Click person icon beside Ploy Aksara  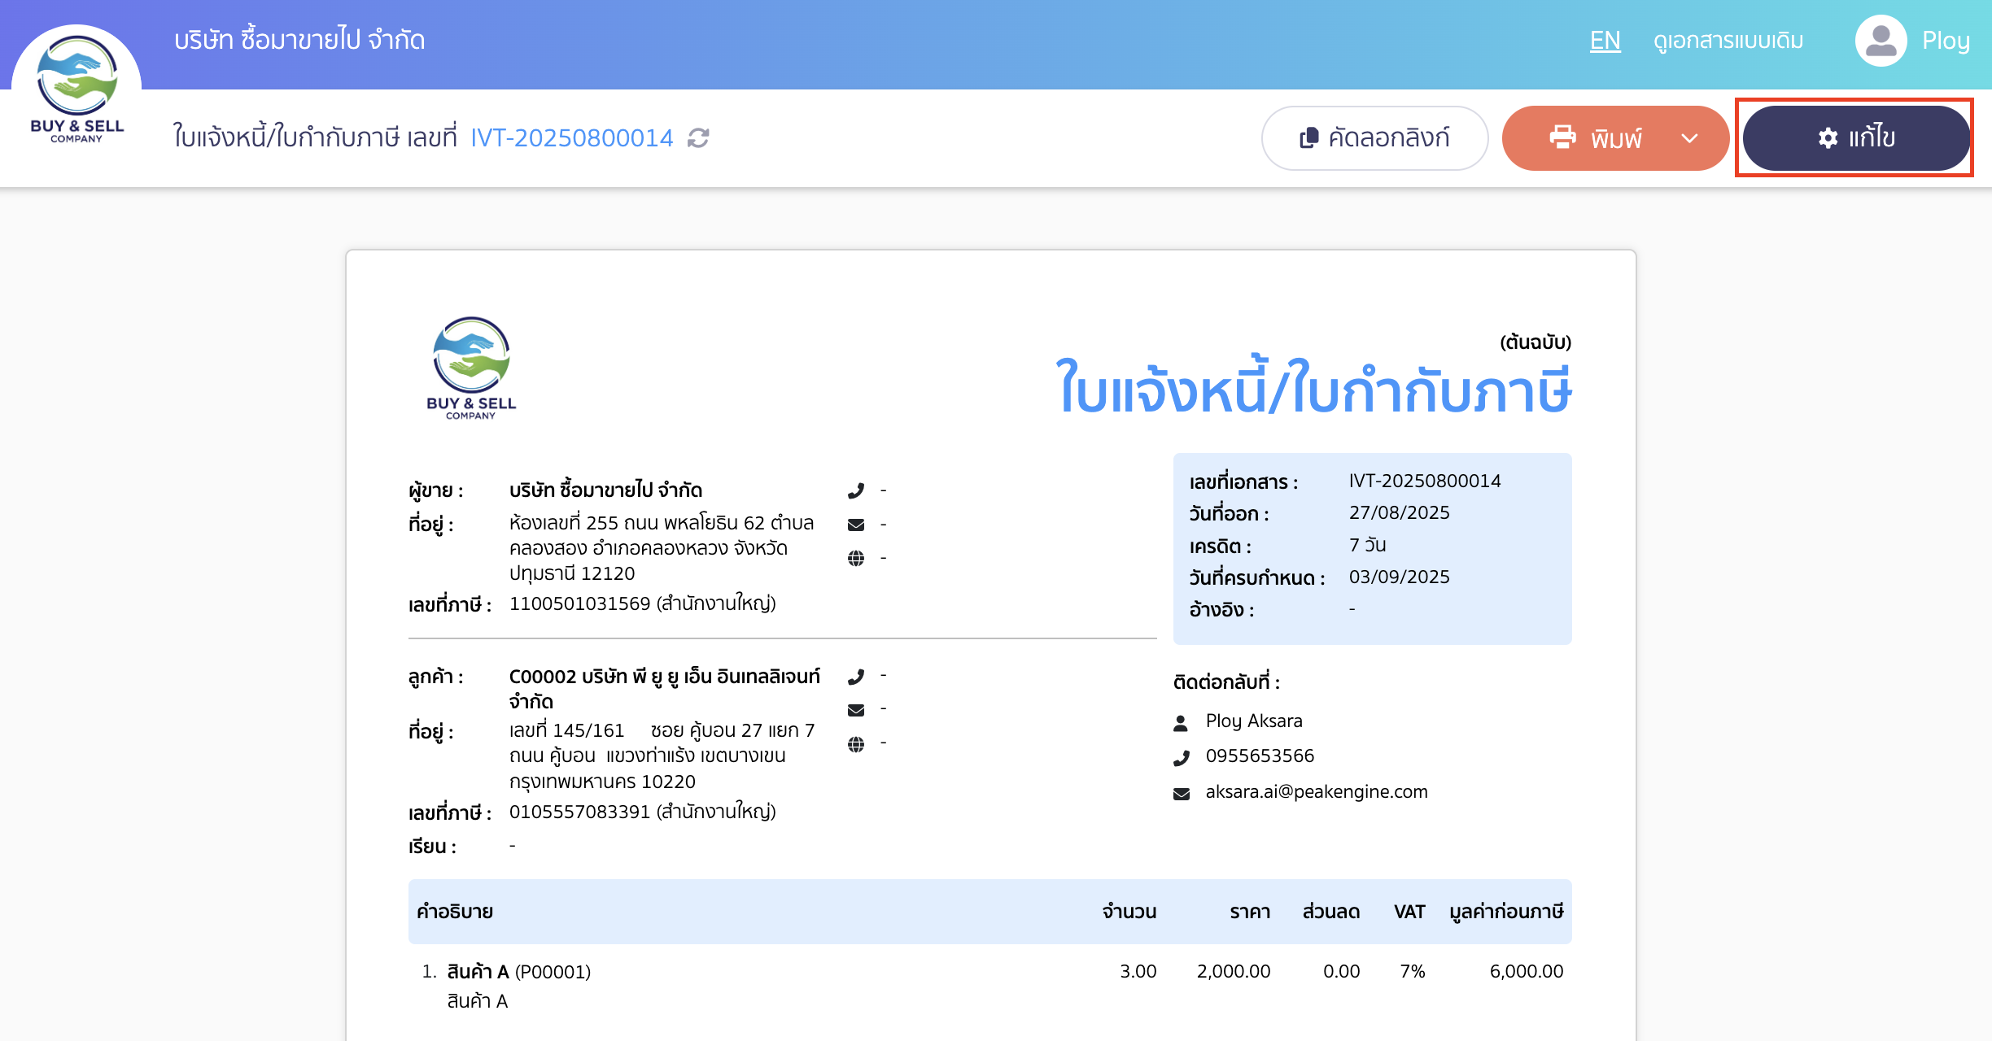1182,722
